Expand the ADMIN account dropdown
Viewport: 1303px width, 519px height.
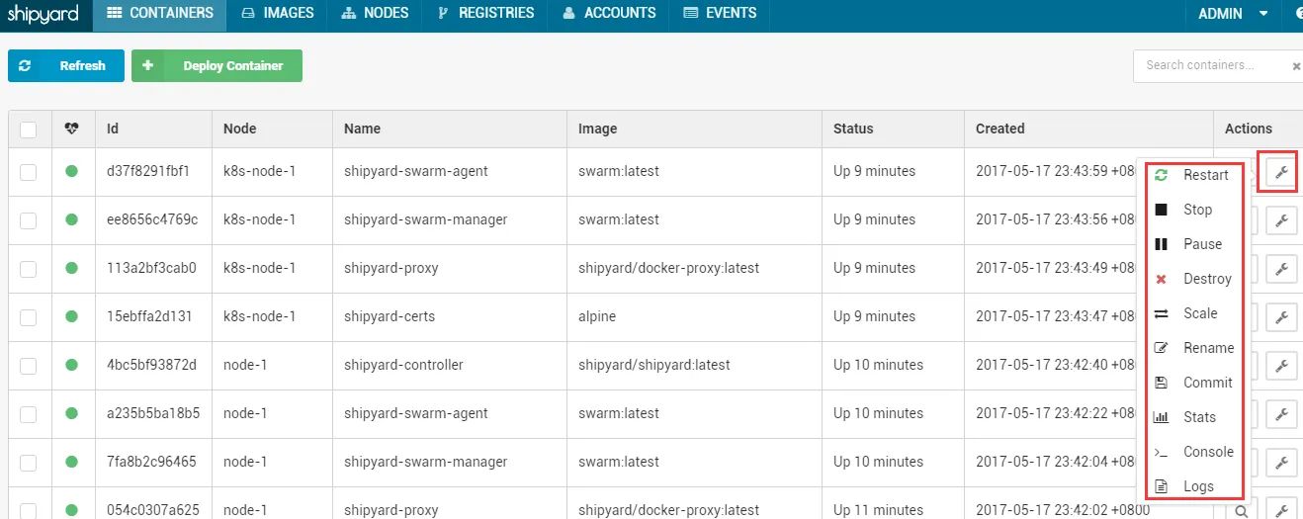coord(1234,14)
